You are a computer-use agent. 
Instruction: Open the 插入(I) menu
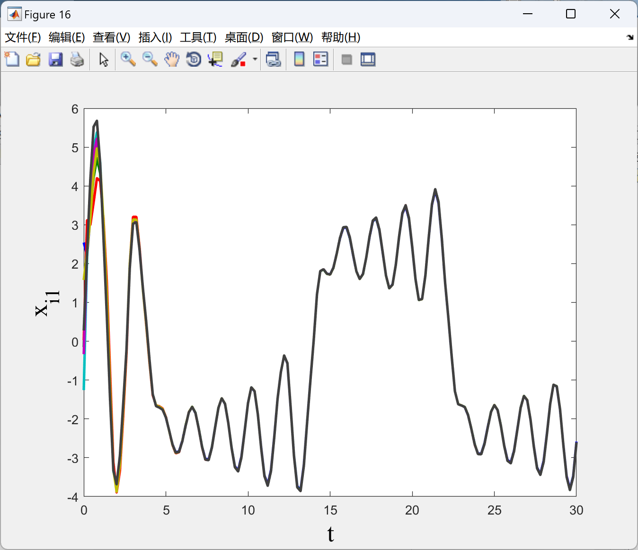click(155, 37)
